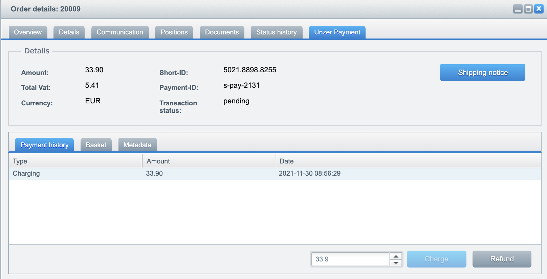547x279 pixels.
Task: Click the Amount value 33.90 in Details
Action: (94, 70)
